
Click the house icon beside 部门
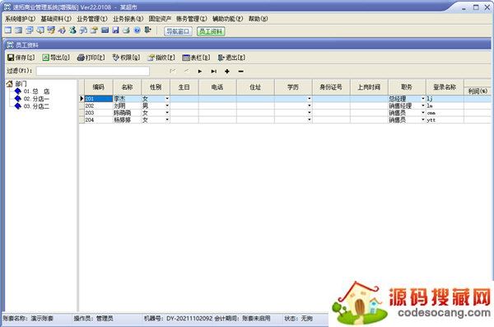click(9, 83)
